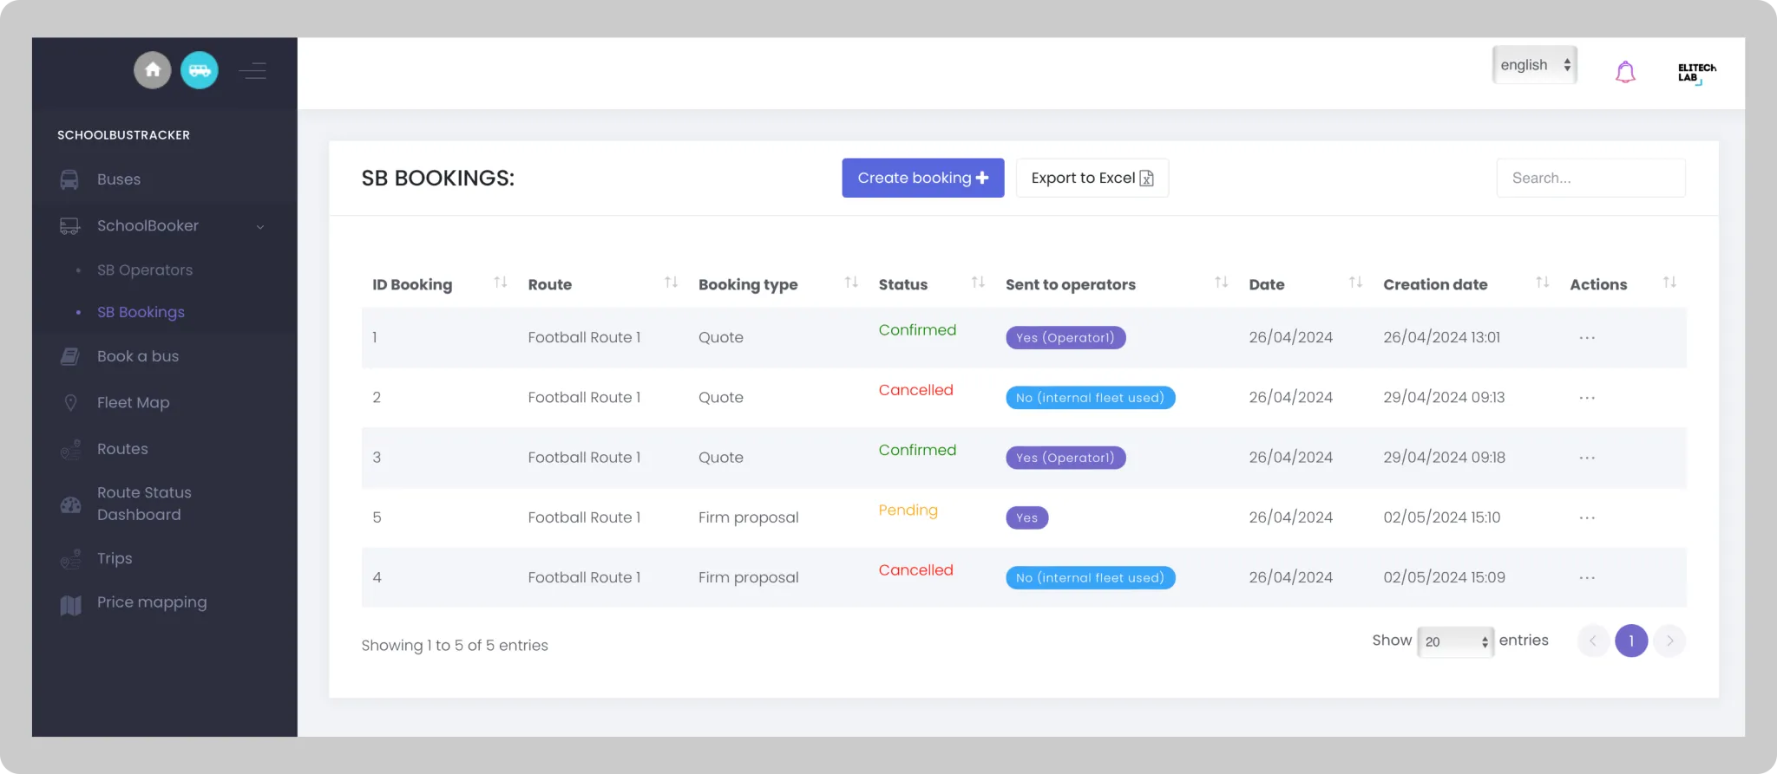The width and height of the screenshot is (1777, 774).
Task: Click the Create booking button
Action: [x=922, y=178]
